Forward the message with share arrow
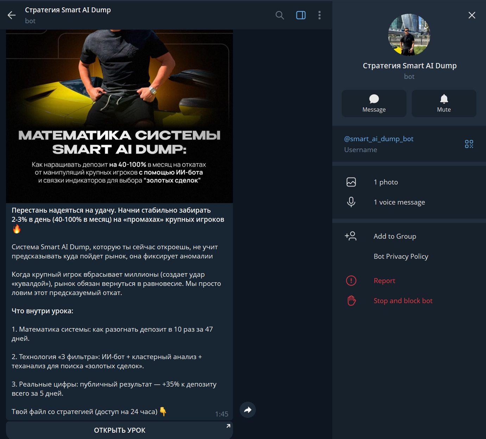The width and height of the screenshot is (486, 439). [x=248, y=410]
